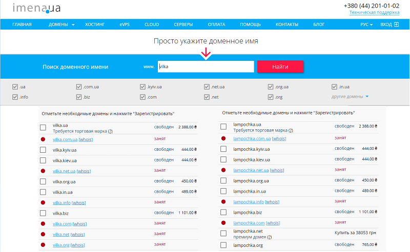Click the (?) premium domain help for lampochka.net
Image resolution: width=410 pixels, height=252 pixels.
pyautogui.click(x=270, y=237)
